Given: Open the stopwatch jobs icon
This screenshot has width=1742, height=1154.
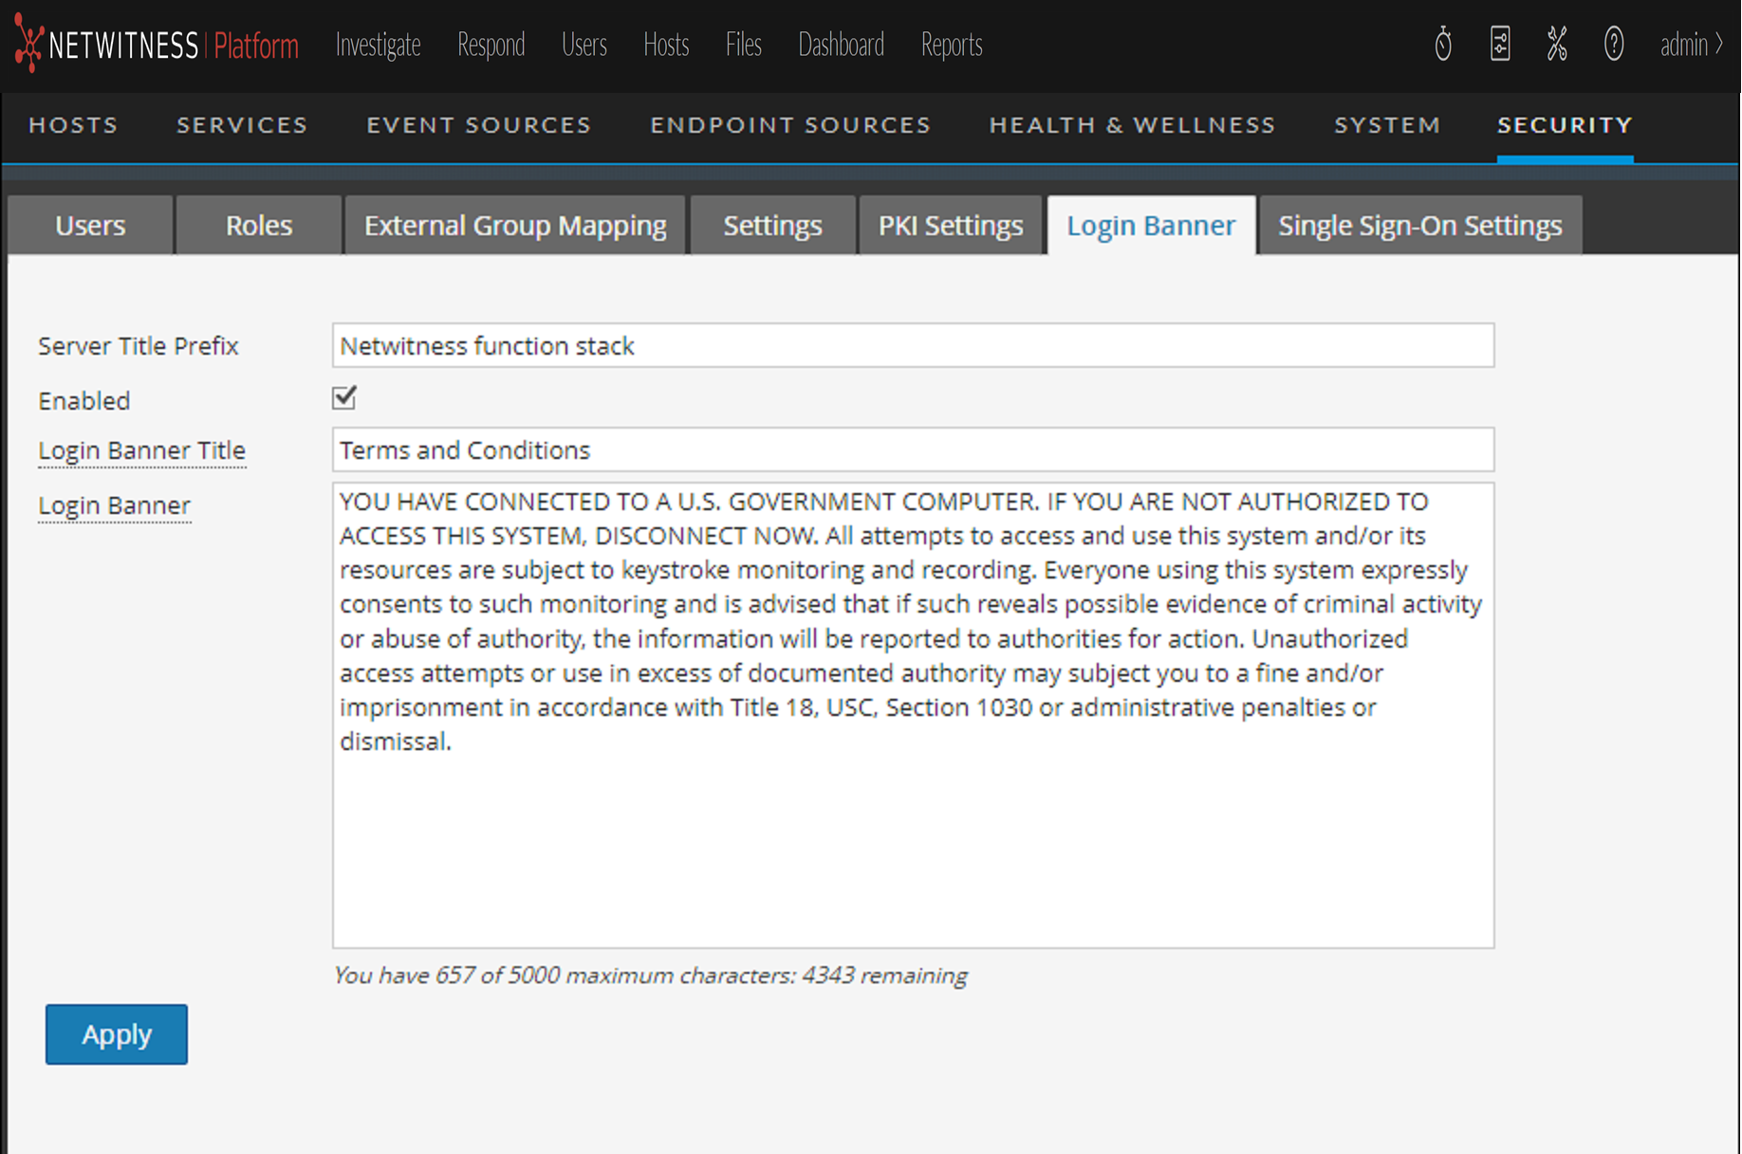Looking at the screenshot, I should point(1442,45).
